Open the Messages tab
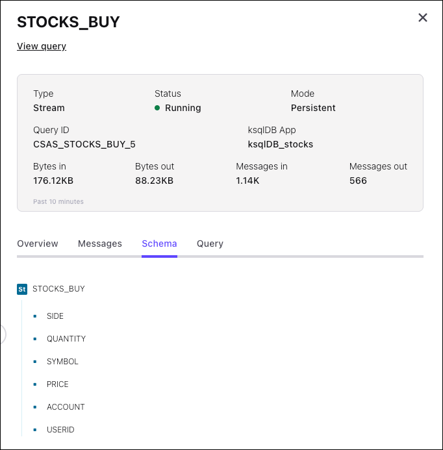The height and width of the screenshot is (450, 443). 100,244
